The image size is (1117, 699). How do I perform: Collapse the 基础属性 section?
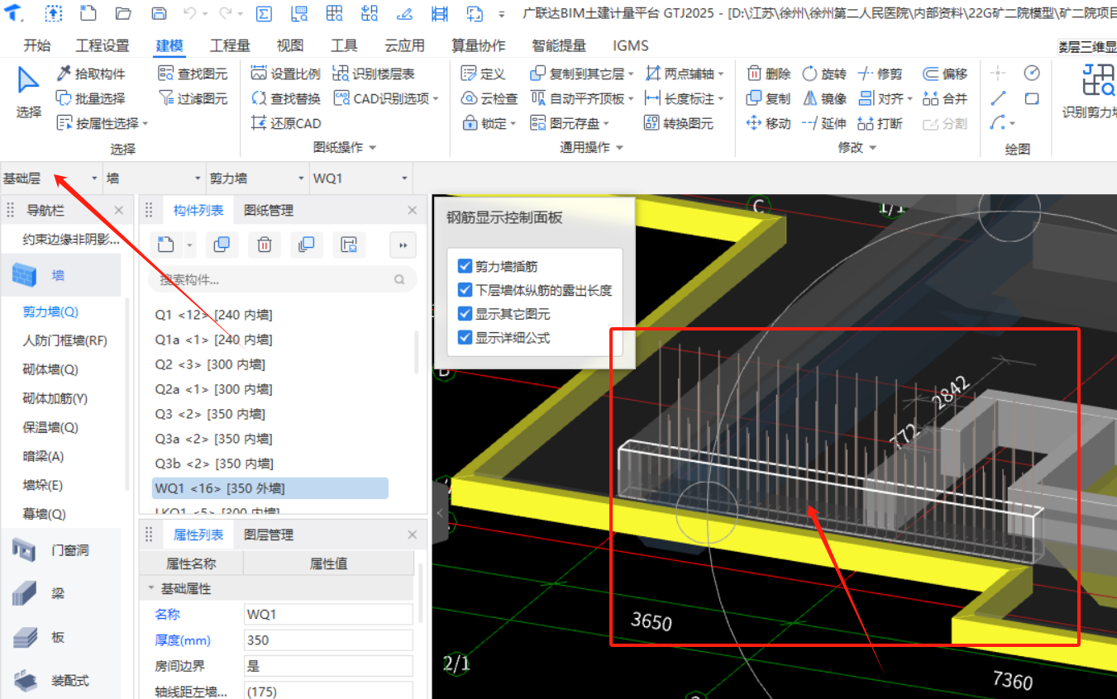pyautogui.click(x=151, y=588)
